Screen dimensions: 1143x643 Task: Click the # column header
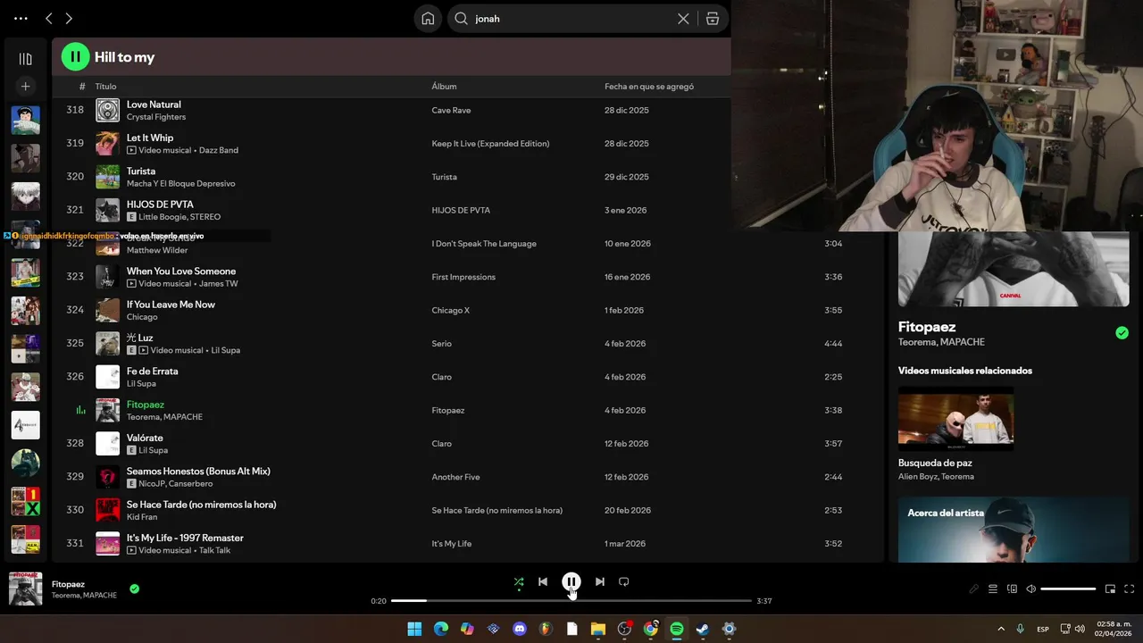pyautogui.click(x=82, y=87)
